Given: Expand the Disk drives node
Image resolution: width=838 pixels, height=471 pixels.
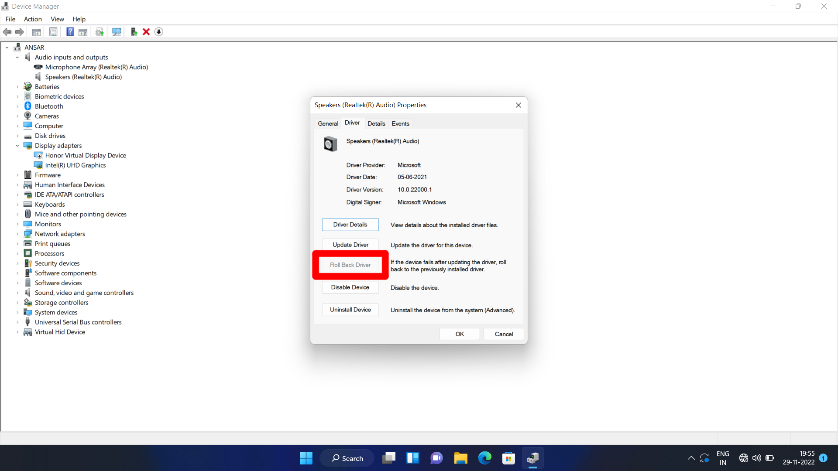Looking at the screenshot, I should click(17, 136).
